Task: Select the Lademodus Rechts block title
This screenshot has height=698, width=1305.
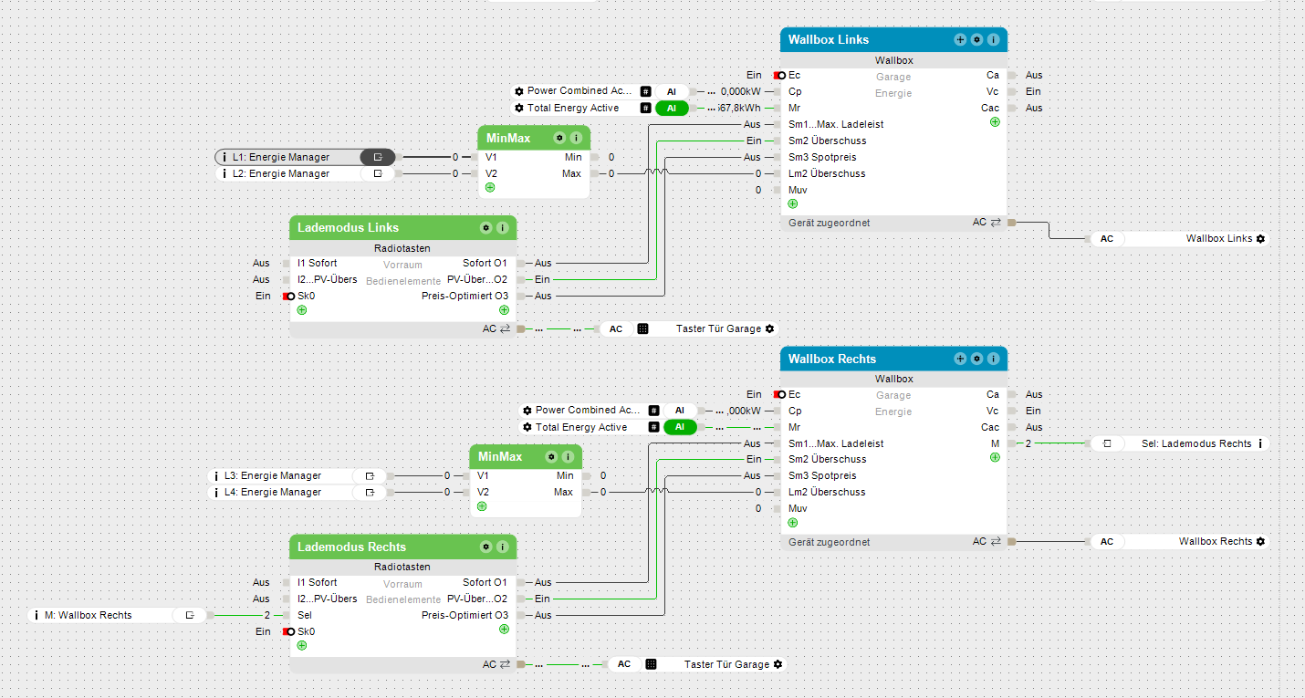Action: pos(352,547)
